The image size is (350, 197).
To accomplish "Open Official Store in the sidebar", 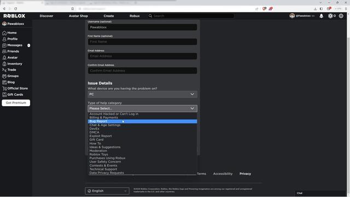I will tap(17, 89).
